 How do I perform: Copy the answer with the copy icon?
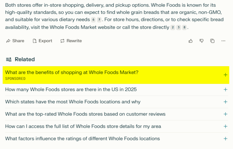(x=212, y=41)
